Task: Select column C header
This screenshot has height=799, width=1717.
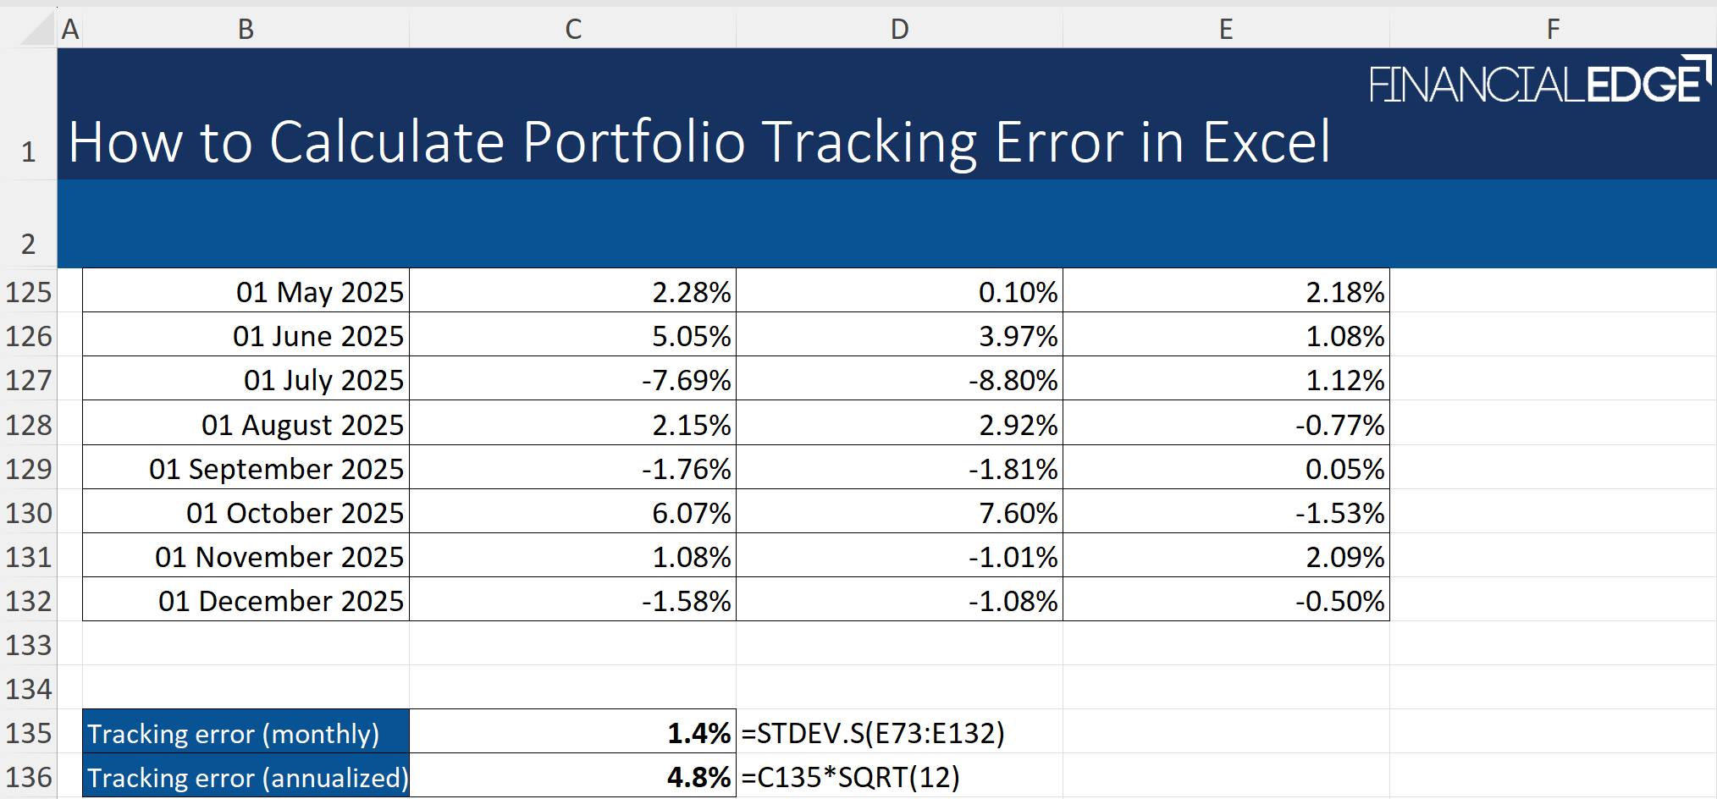Action: (573, 30)
